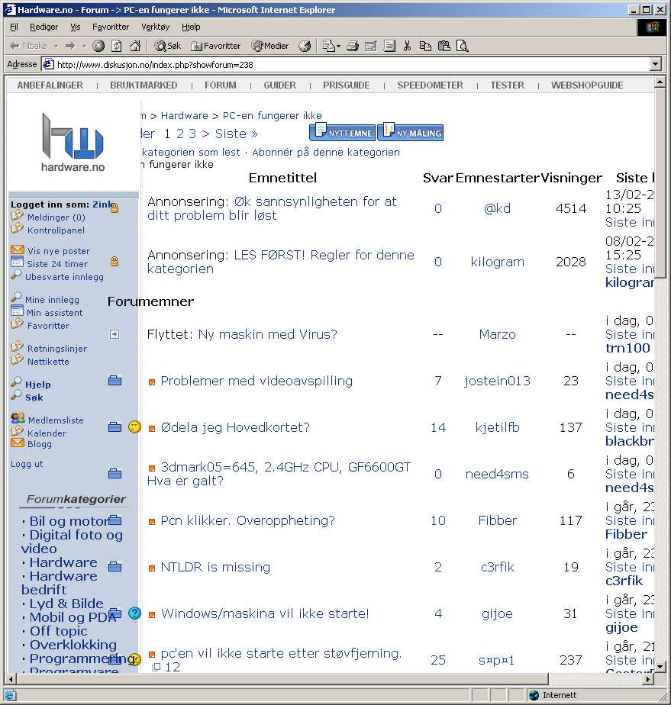Expand the Adresse bar dropdown
Image resolution: width=671 pixels, height=705 pixels.
point(656,64)
